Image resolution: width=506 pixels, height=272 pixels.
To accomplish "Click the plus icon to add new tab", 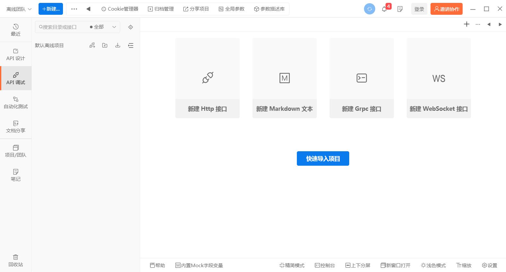I will [466, 24].
